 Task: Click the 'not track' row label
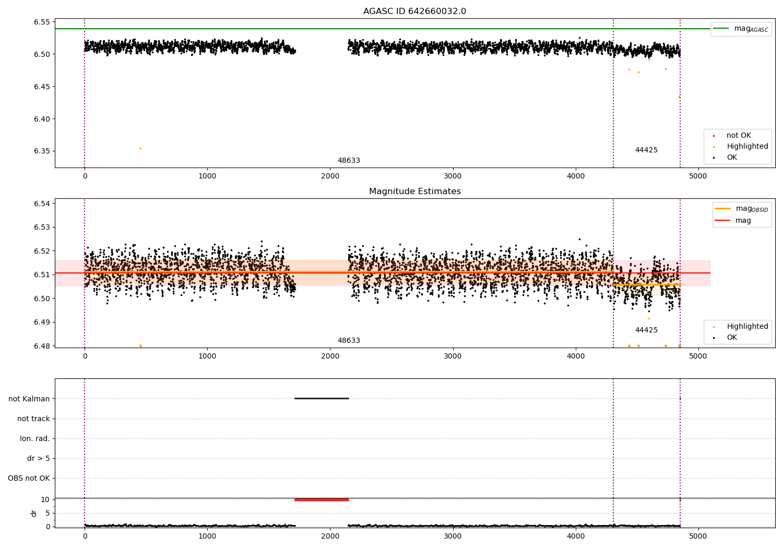coord(33,419)
